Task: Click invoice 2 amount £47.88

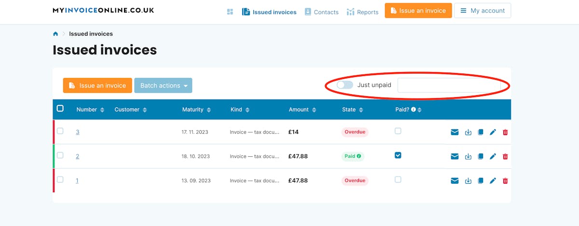Action: point(298,156)
